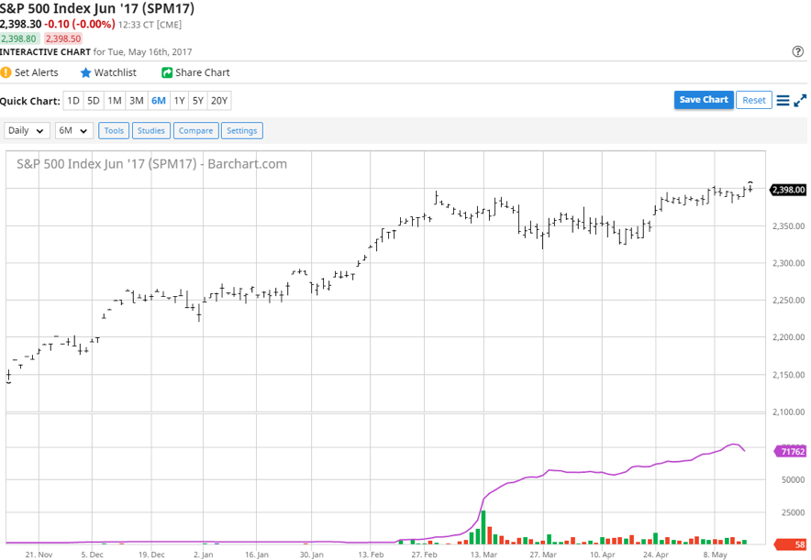The width and height of the screenshot is (811, 560).
Task: Click the 16. Jan date axis label
Action: tap(257, 555)
